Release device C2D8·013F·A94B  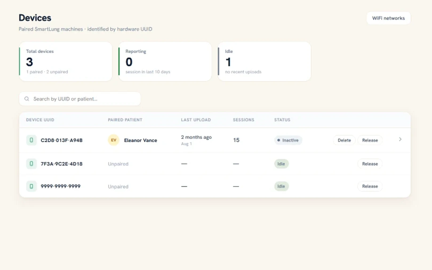370,140
